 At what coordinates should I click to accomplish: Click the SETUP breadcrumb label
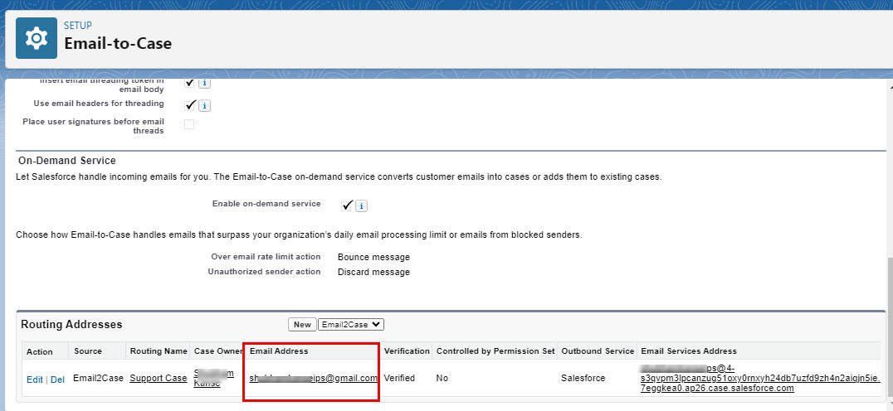click(x=78, y=26)
